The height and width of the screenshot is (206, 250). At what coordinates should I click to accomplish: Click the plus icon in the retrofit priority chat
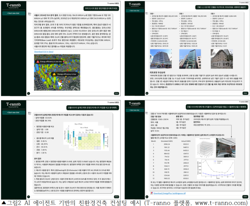[x=147, y=93]
